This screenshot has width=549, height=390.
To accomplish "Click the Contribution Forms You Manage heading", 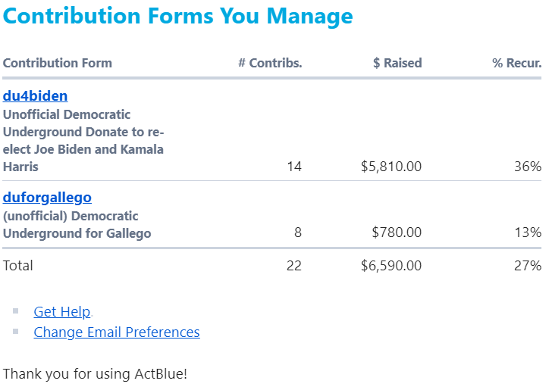I will coord(178,16).
